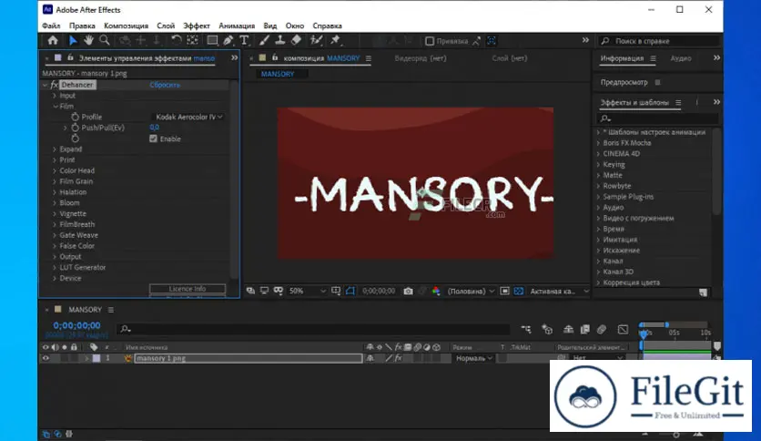The height and width of the screenshot is (441, 761).
Task: Click the hide shy layers icon in timeline
Action: [568, 329]
